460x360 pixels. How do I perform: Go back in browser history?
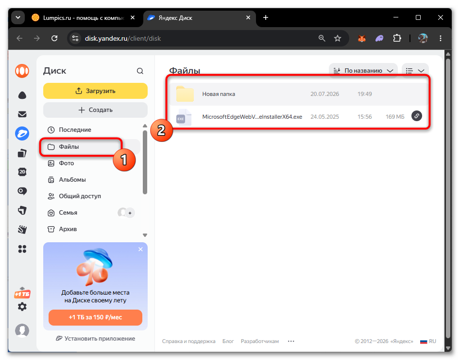(19, 38)
